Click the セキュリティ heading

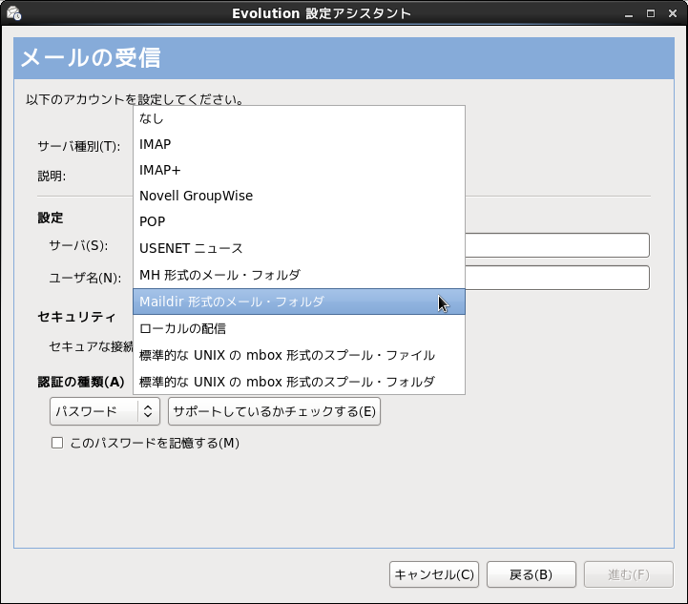tap(76, 317)
